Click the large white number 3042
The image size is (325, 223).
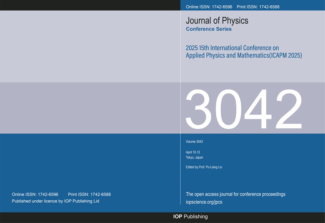(243, 109)
